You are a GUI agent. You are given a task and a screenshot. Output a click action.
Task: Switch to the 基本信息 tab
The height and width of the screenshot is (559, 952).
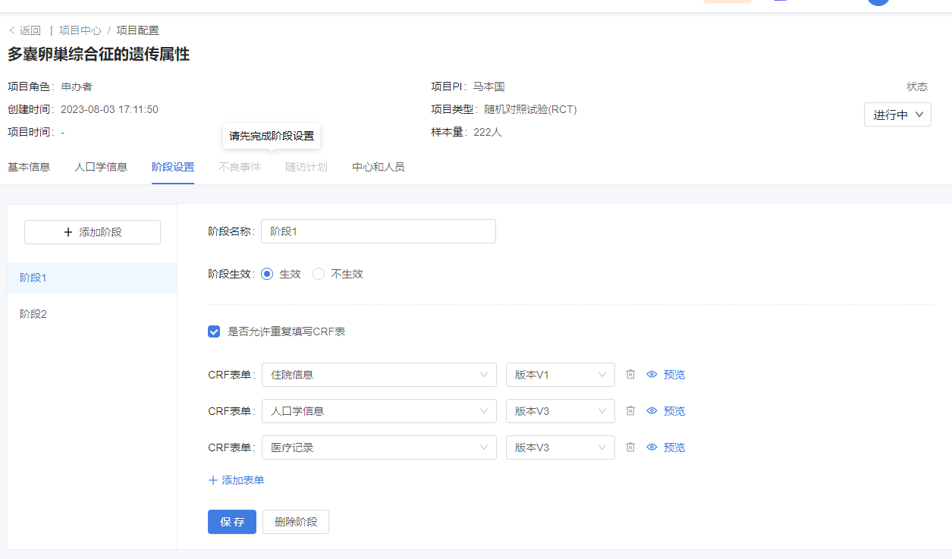(29, 167)
